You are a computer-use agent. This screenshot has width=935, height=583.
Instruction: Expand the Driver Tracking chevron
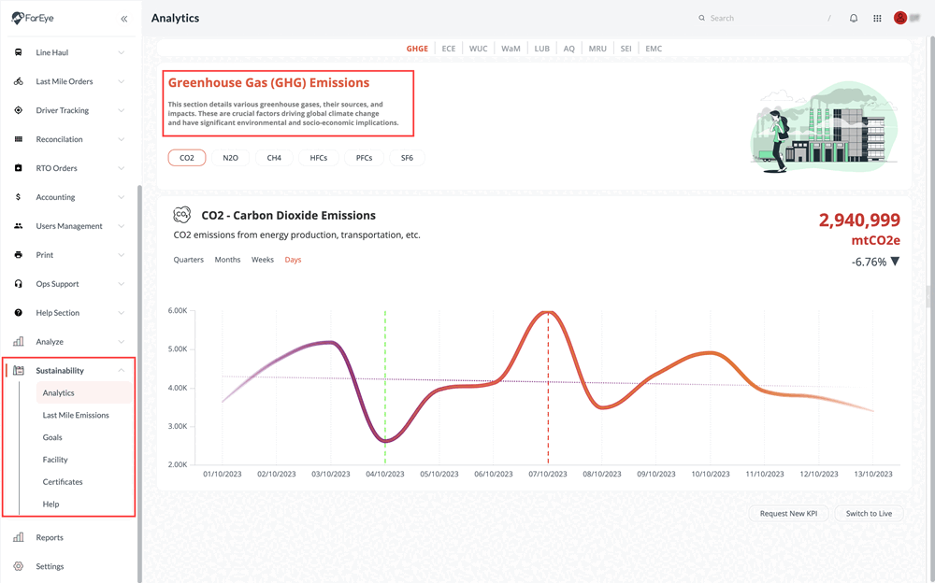121,110
